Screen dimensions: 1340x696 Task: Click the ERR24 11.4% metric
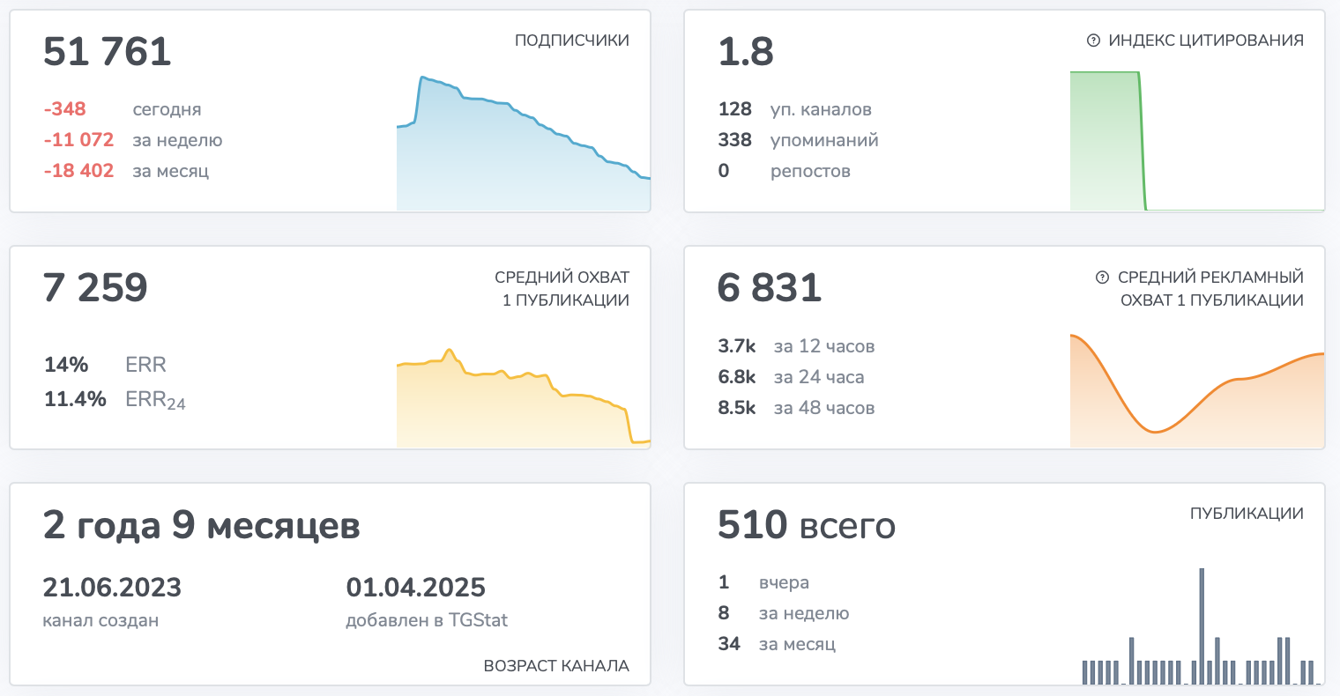pyautogui.click(x=115, y=400)
